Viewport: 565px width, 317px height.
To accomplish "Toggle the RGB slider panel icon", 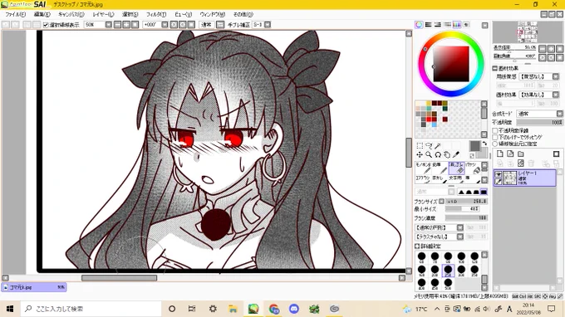I will tap(428, 25).
